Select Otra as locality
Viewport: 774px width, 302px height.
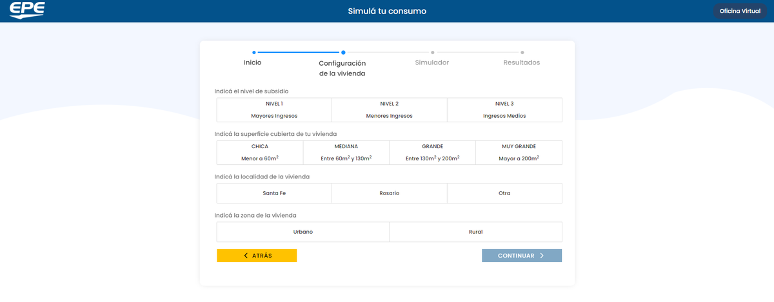pos(504,193)
